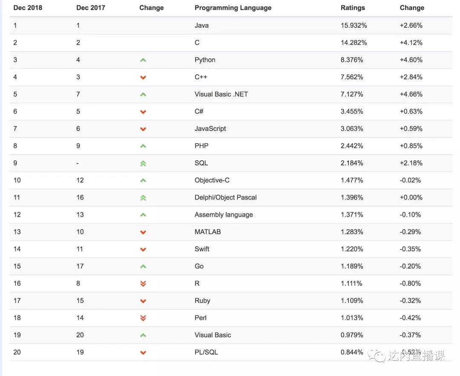Viewport: 460px width, 376px height.
Task: Click the 15.932% rating for Java
Action: pyautogui.click(x=354, y=26)
